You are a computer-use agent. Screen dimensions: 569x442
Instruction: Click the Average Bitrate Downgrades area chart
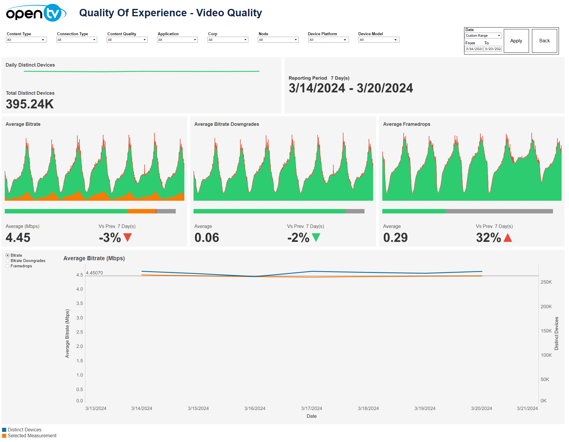(283, 167)
